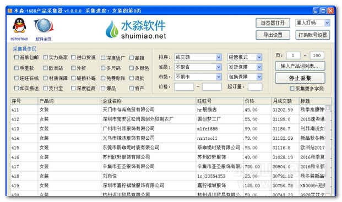Click the 刘肖俊 company cell

tap(149, 176)
